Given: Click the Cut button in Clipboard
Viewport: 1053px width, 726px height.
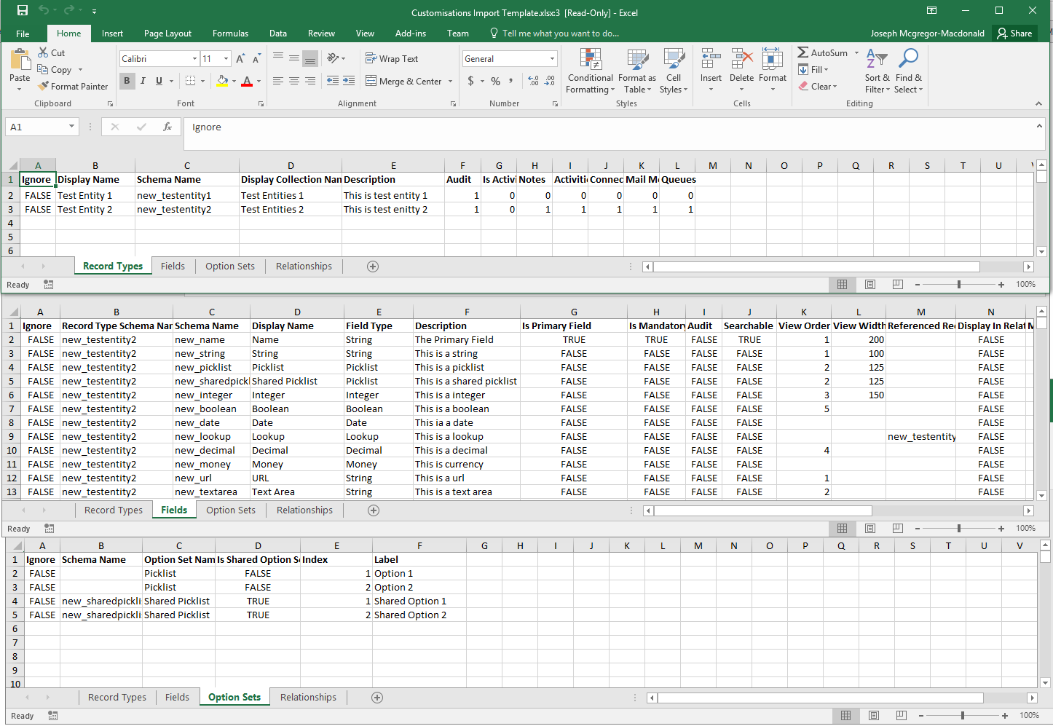Looking at the screenshot, I should click(52, 53).
